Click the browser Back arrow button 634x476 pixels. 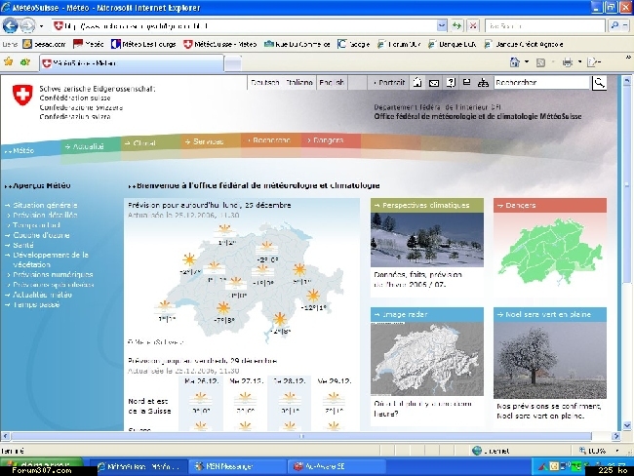(x=10, y=26)
